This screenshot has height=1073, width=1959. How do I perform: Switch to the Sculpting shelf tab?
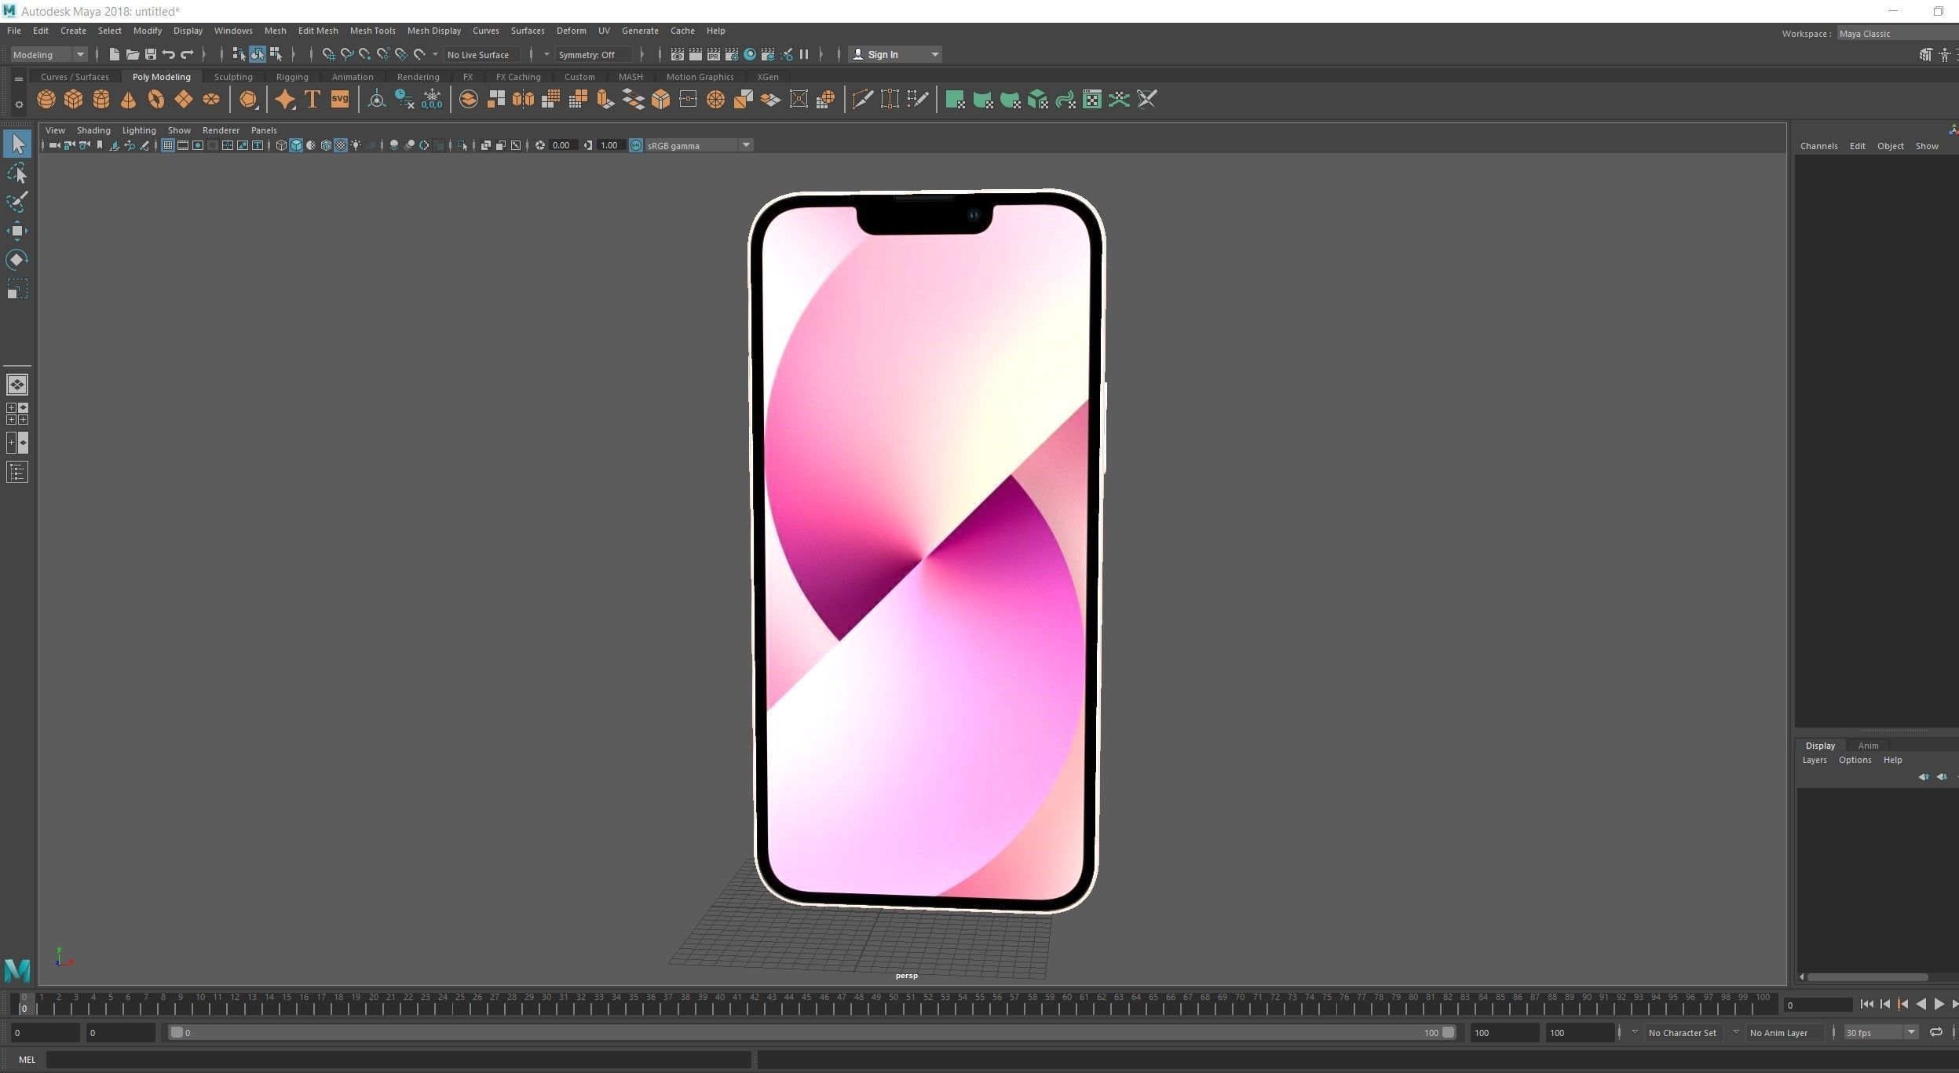point(233,77)
